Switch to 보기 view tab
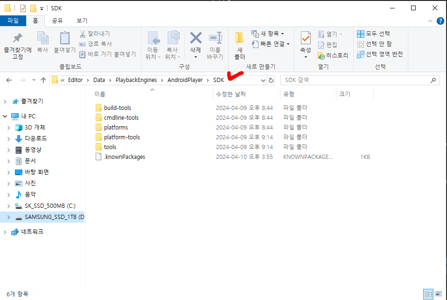The height and width of the screenshot is (300, 447). click(82, 21)
